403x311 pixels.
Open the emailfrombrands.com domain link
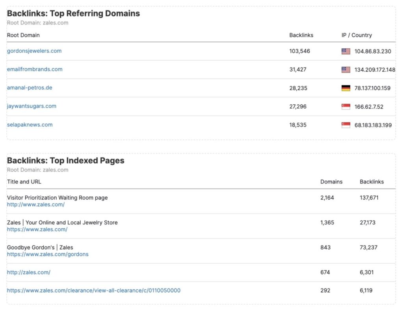coord(35,69)
